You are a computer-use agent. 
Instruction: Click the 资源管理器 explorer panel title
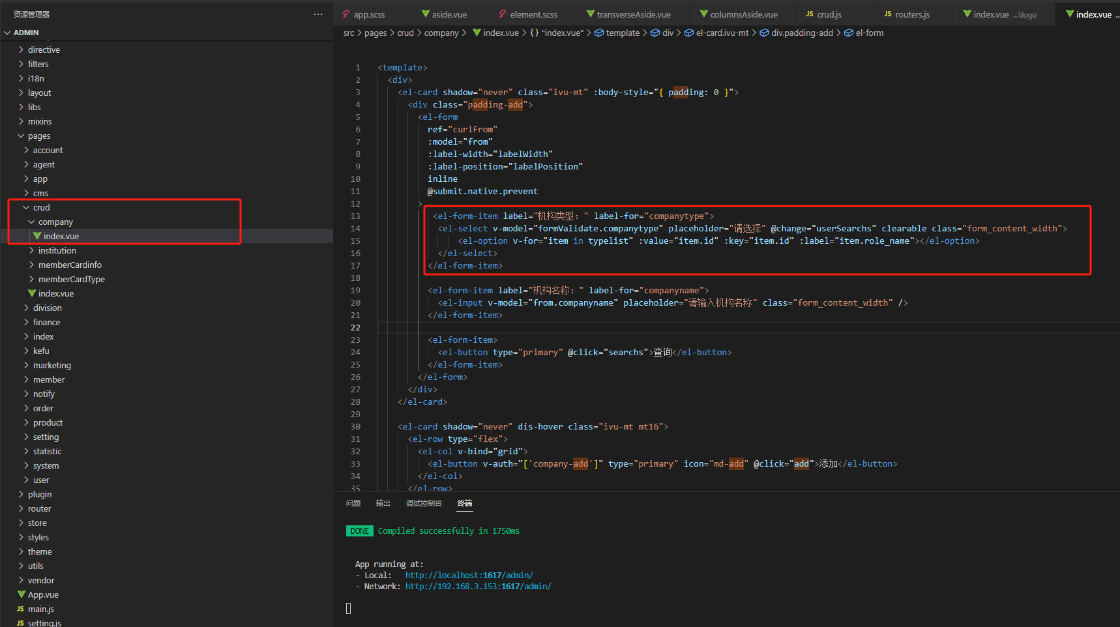(x=31, y=14)
